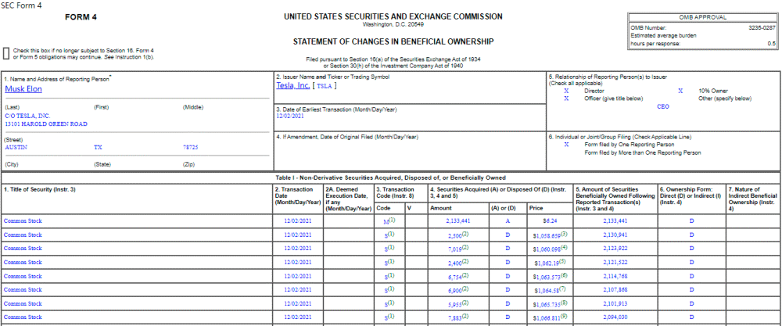782x326 pixels.
Task: Click the amount 2,400 cell
Action: point(457,262)
